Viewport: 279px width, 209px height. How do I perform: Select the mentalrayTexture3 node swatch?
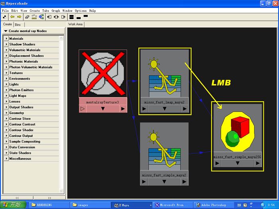[103, 73]
